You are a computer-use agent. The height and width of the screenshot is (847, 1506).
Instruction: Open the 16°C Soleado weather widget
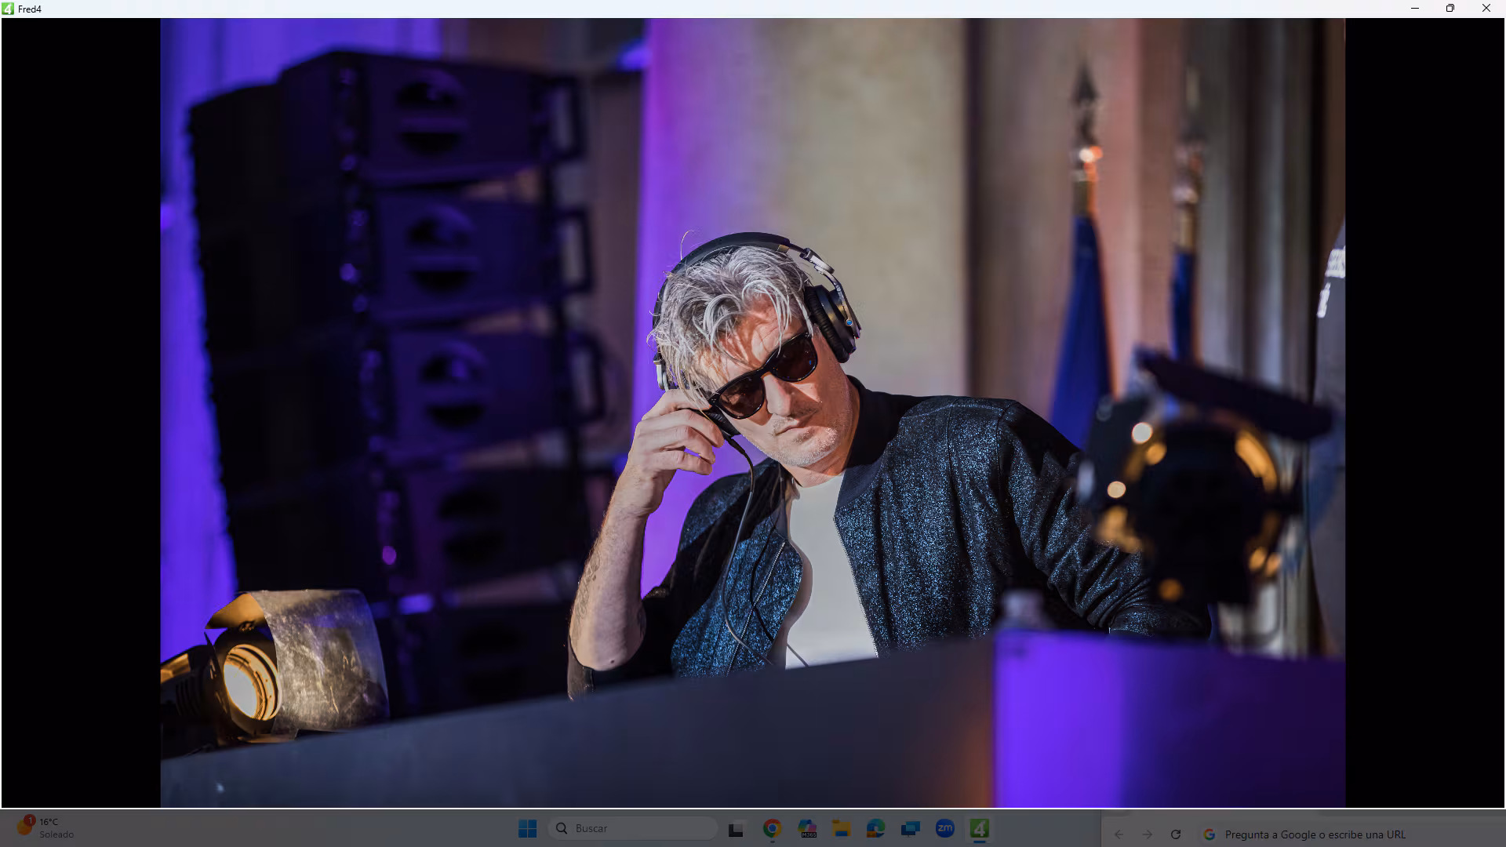coord(45,828)
